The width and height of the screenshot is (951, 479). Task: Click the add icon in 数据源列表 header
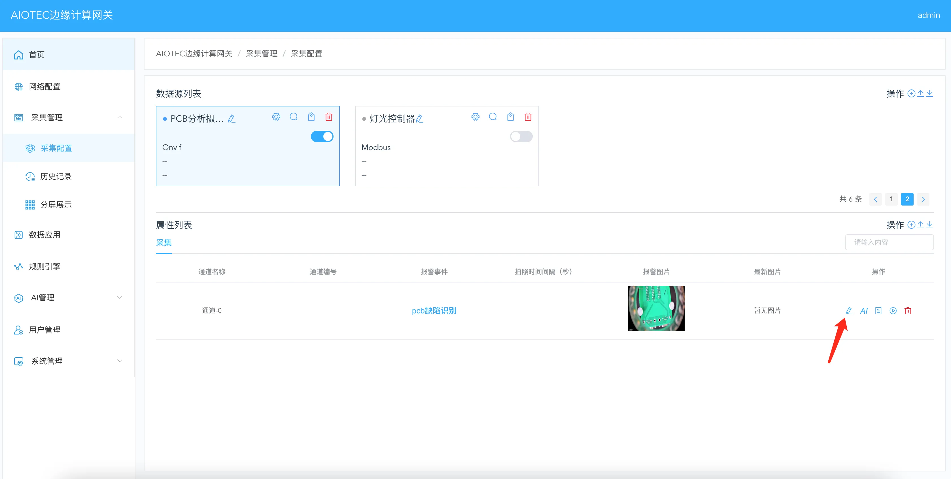[911, 94]
